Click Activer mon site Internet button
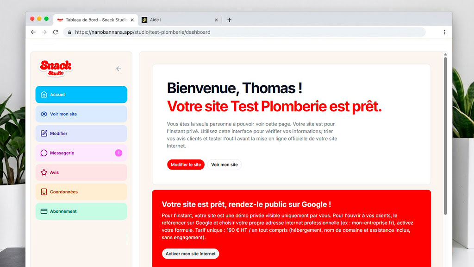Image resolution: width=474 pixels, height=267 pixels. coord(190,254)
